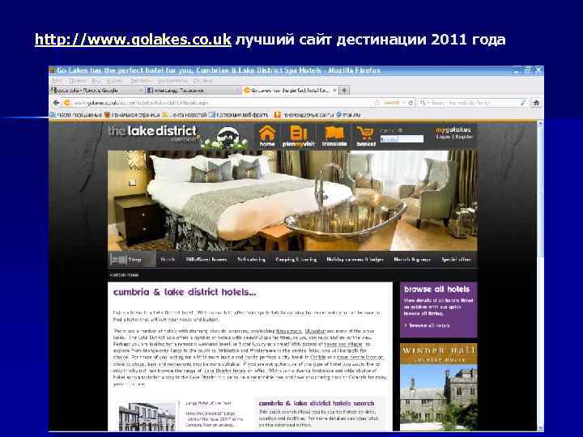The width and height of the screenshot is (583, 437).
Task: Open the mail.ru bookmark
Action: (x=349, y=115)
